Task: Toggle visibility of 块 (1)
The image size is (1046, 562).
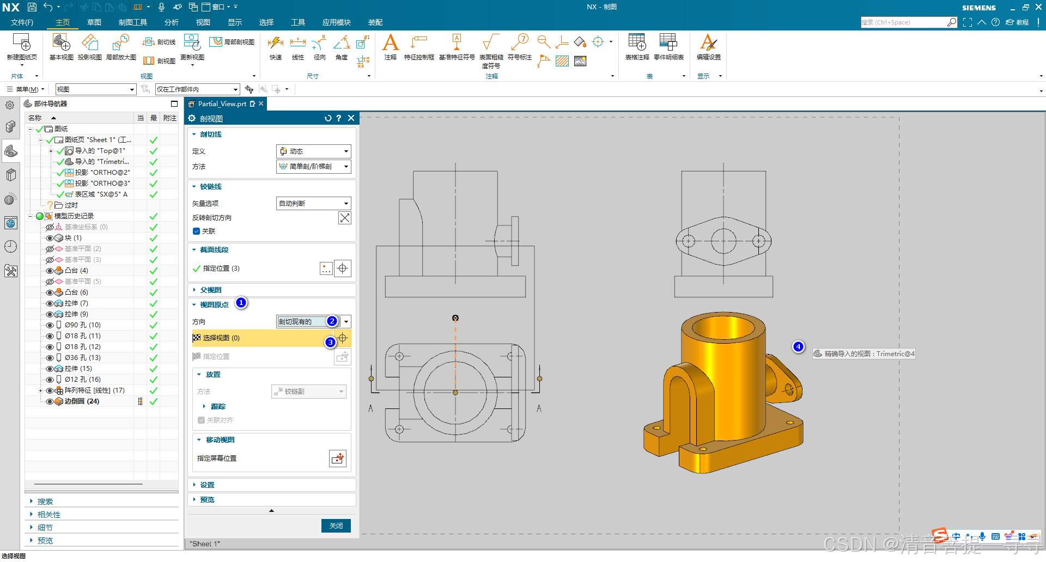Action: tap(50, 238)
